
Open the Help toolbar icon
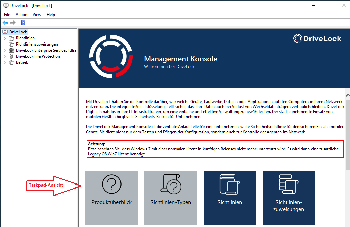click(23, 23)
